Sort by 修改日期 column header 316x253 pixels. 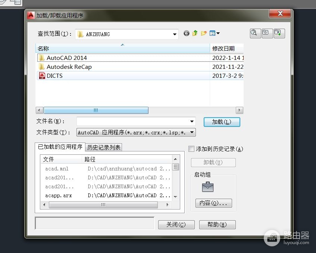tap(227, 48)
